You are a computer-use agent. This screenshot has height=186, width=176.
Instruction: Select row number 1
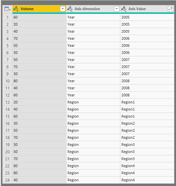(x=7, y=17)
